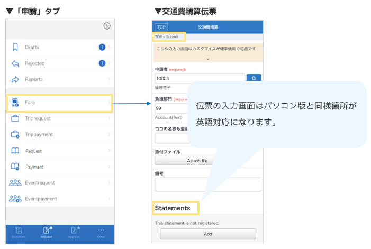This screenshot has width=371, height=249.
Task: Click the applicant field containing 10004
Action: tap(200, 78)
